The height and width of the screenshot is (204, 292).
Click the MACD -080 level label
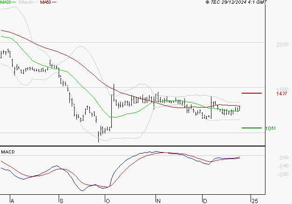pos(283,174)
